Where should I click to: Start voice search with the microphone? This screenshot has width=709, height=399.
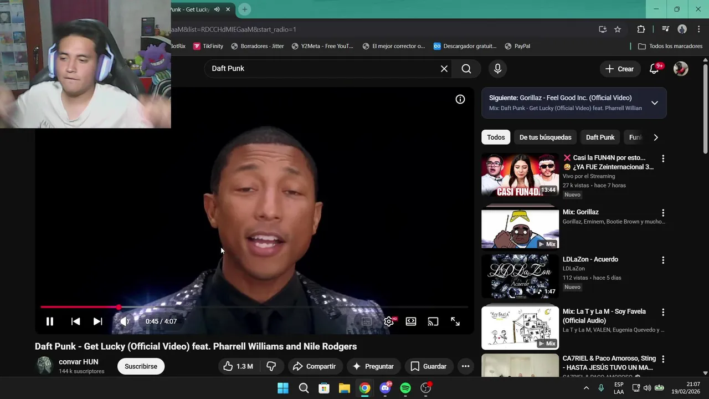497,69
